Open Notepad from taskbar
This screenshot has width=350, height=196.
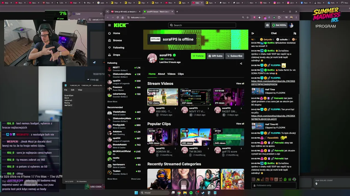pos(215,193)
